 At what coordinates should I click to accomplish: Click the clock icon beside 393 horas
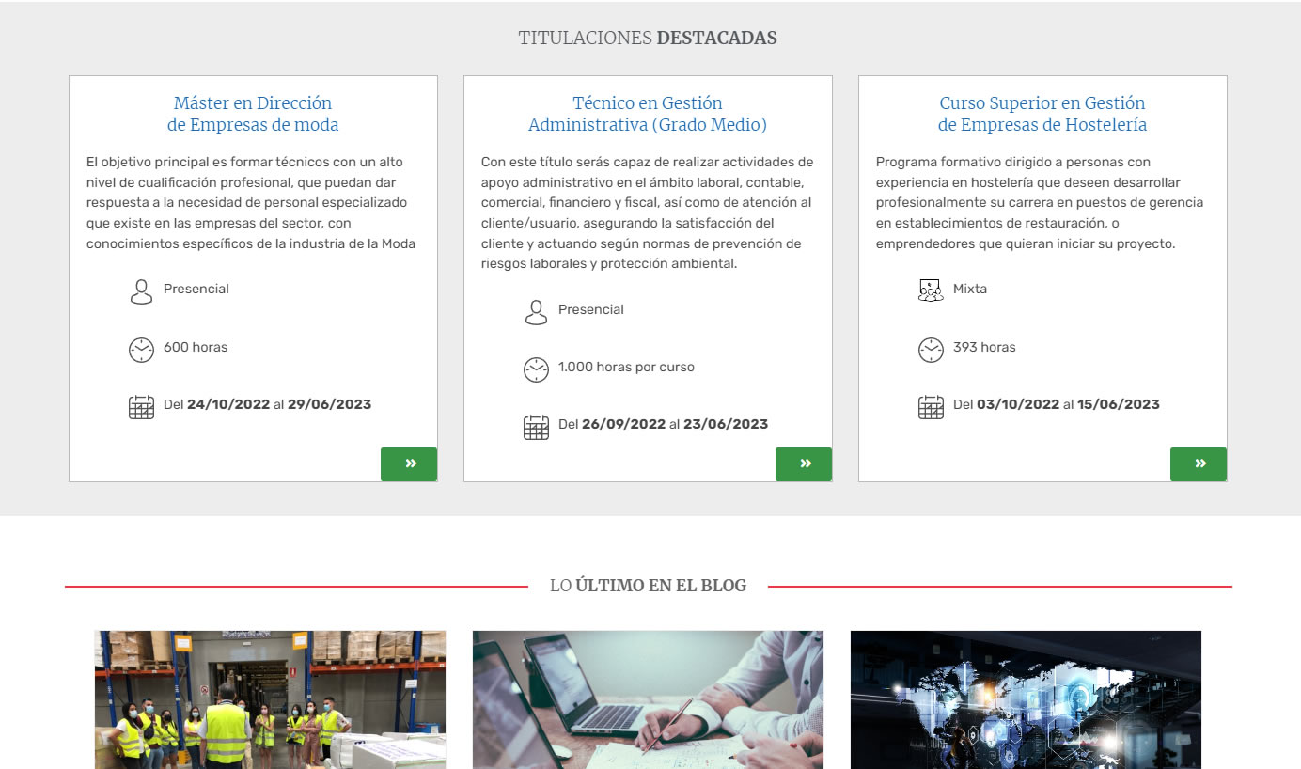point(931,350)
